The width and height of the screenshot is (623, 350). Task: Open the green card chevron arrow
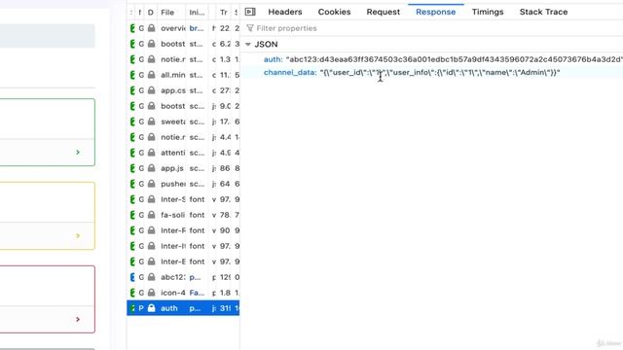click(x=78, y=152)
